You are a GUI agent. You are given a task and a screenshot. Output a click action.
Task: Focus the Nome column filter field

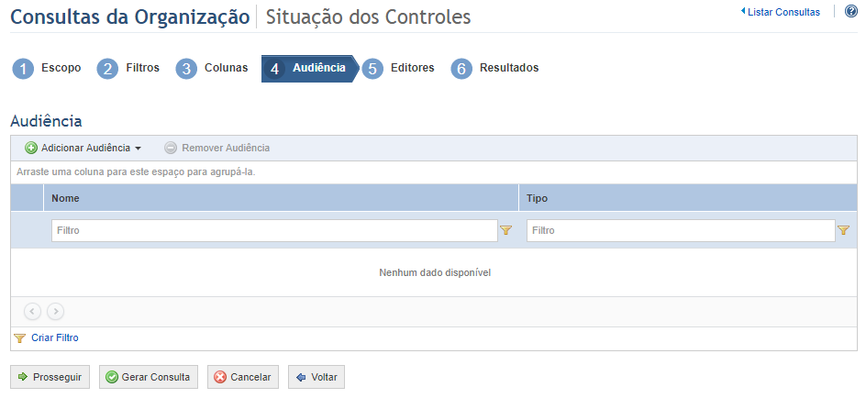[x=274, y=230]
